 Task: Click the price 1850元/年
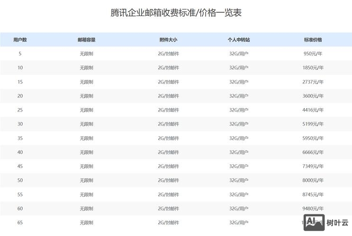[x=313, y=68]
